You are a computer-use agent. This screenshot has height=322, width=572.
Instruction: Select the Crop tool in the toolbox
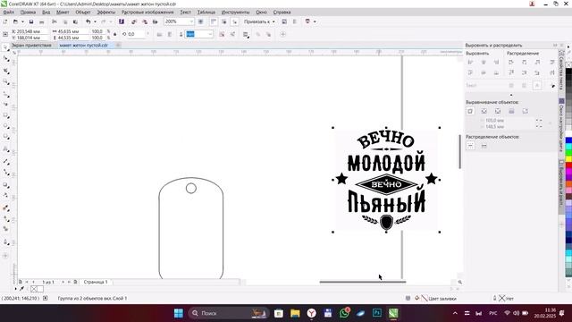point(5,71)
